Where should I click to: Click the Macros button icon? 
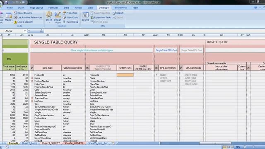pyautogui.click(x=8, y=16)
